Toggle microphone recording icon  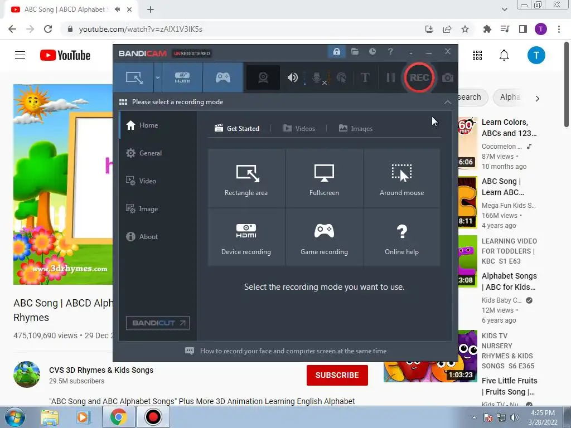click(317, 78)
